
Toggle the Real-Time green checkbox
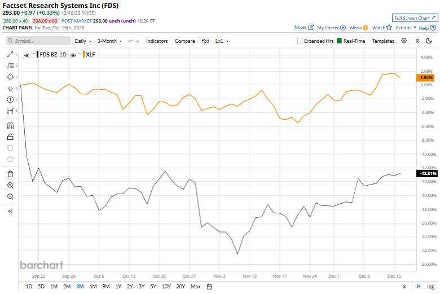point(339,41)
